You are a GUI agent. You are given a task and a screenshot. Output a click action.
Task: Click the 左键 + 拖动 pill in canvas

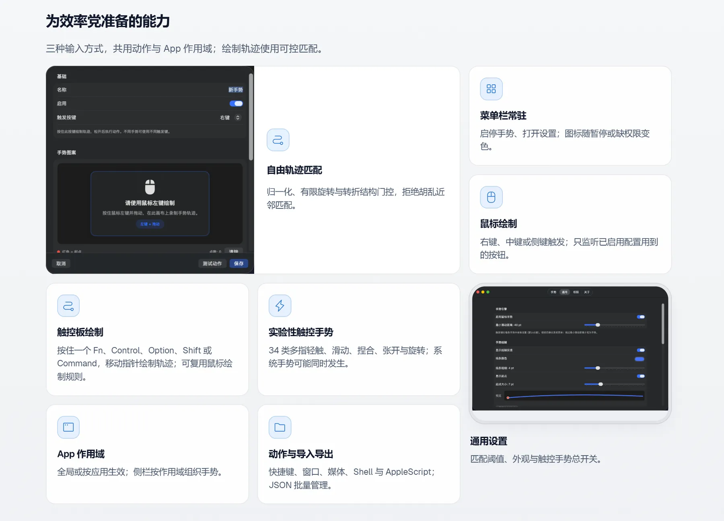pos(150,224)
